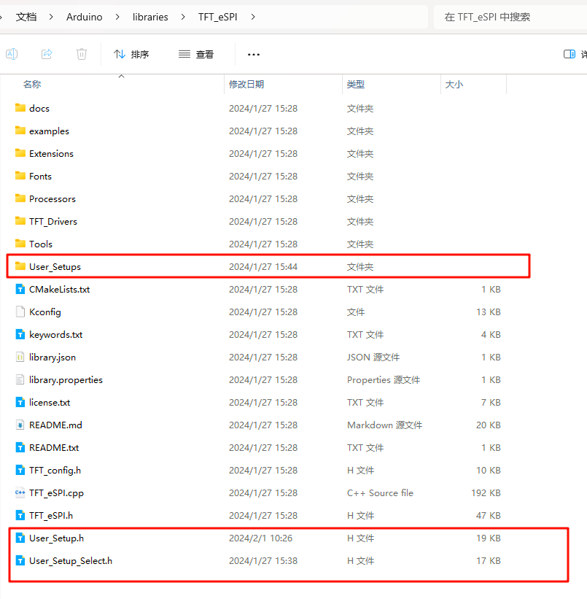Click the CMakeLists.txt file icon
Screen dimensions: 587x599
pyautogui.click(x=20, y=289)
